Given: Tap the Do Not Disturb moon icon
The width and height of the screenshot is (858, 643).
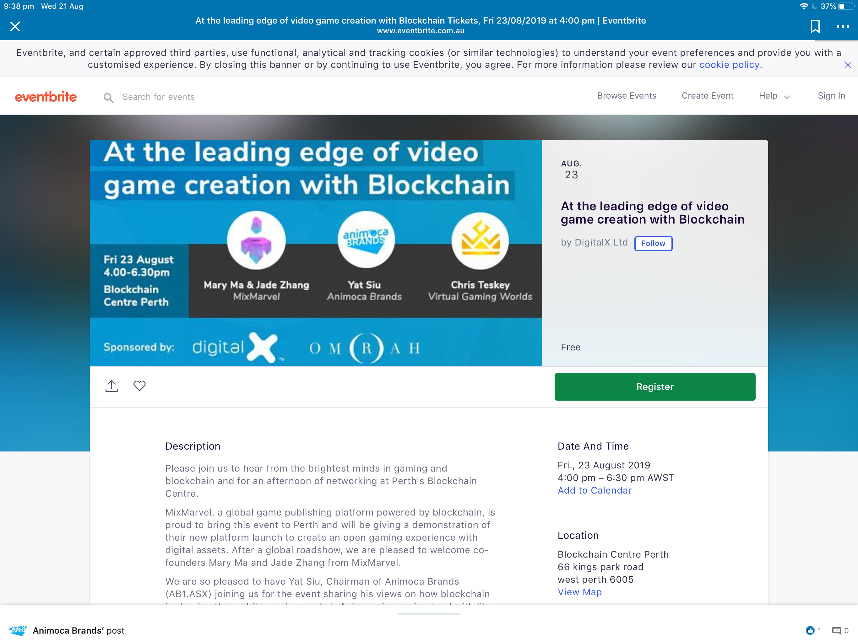Looking at the screenshot, I should point(814,6).
